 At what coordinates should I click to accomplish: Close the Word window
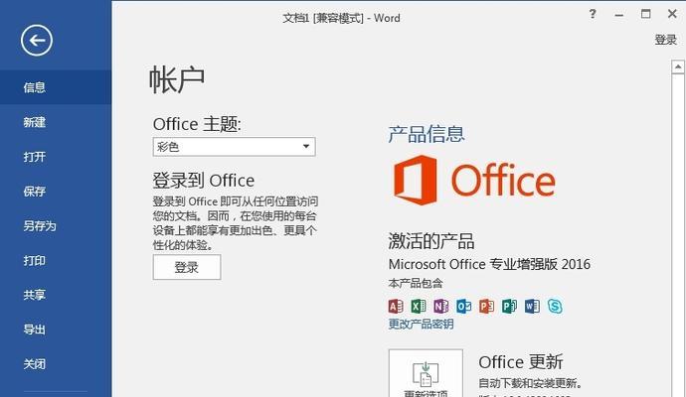coord(672,14)
